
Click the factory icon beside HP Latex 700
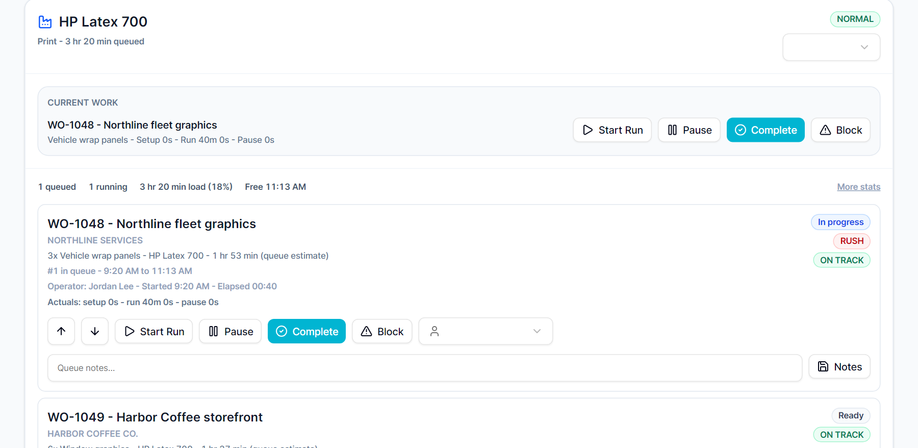pos(45,22)
